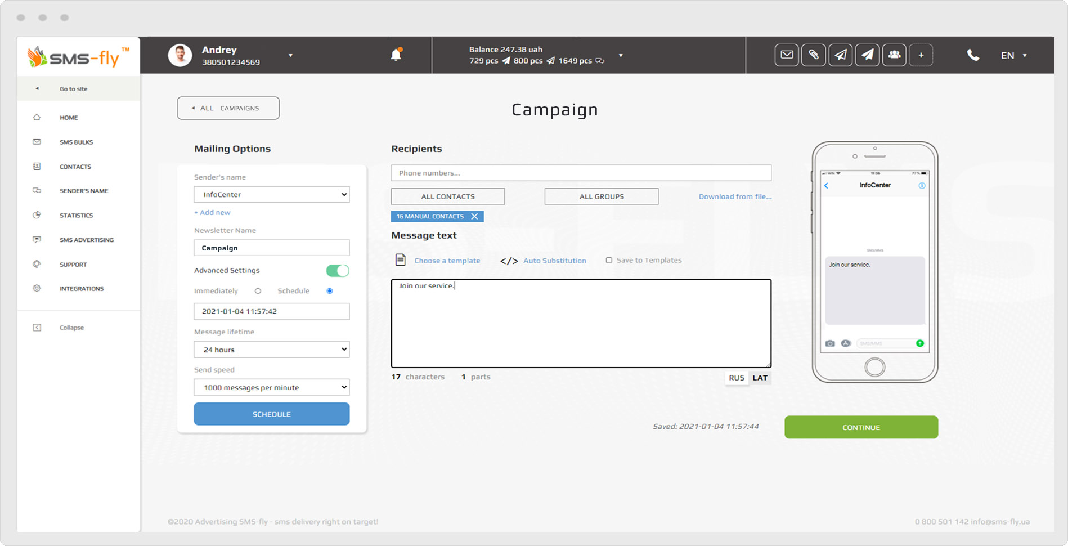1068x546 pixels.
Task: Open the envelope message icon in top toolbar
Action: (x=787, y=55)
